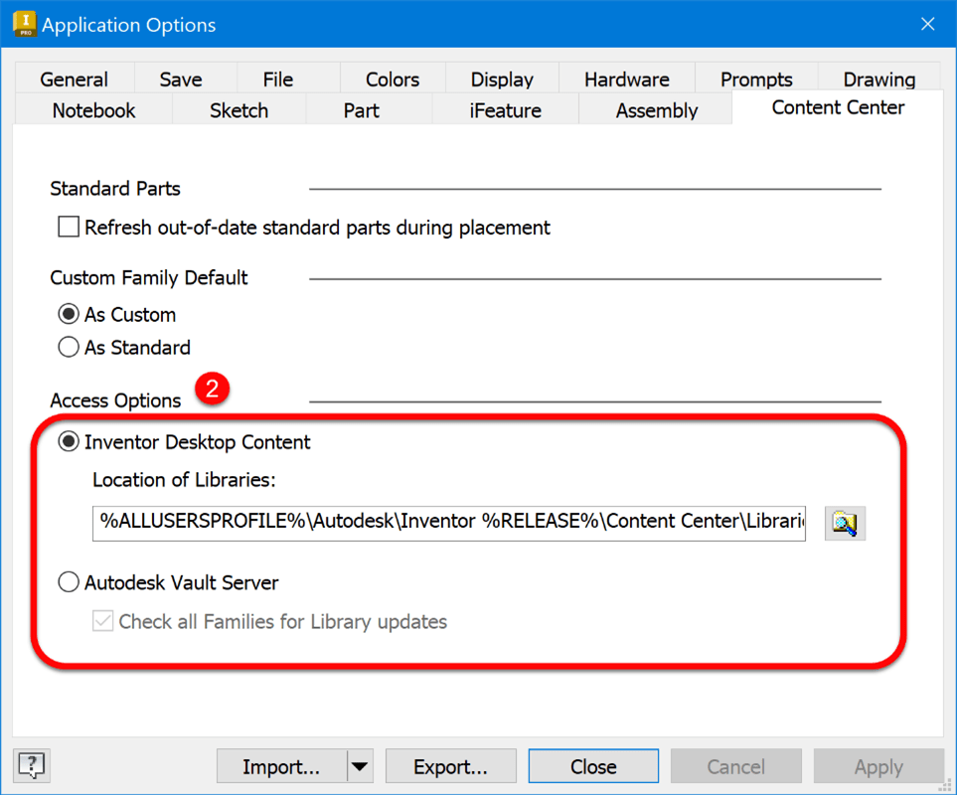Open the context help question mark button
Screen dimensions: 957x795
tap(32, 765)
